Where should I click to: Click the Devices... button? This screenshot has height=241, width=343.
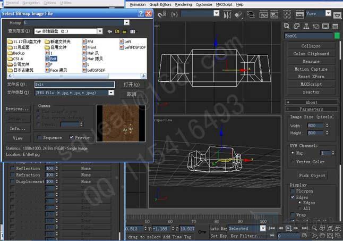point(18,109)
